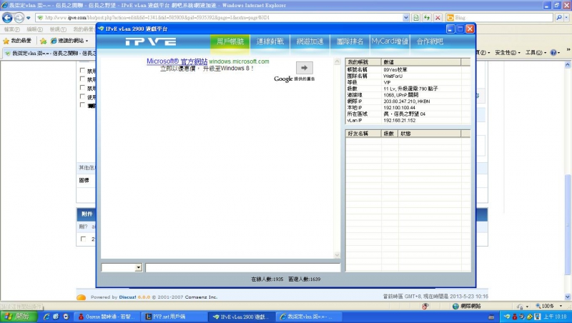Click the red X stop loading icon
Viewport: 572px width, 323px height.
tap(438, 17)
